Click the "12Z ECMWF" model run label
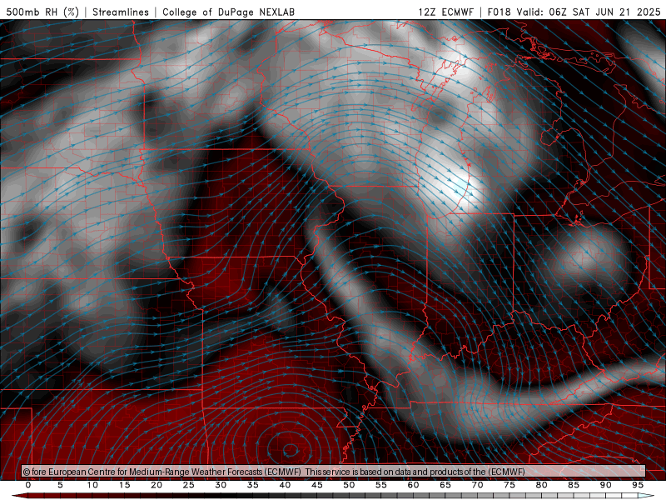 (x=446, y=12)
